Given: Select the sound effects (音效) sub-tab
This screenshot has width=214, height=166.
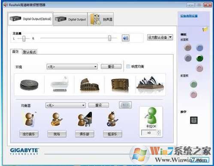Looking at the screenshot, I should click(x=16, y=51).
